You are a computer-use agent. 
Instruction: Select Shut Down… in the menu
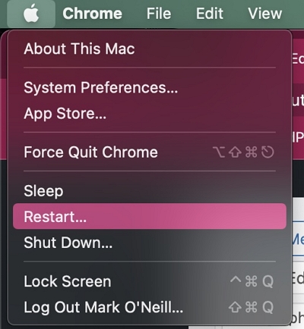[150, 243]
